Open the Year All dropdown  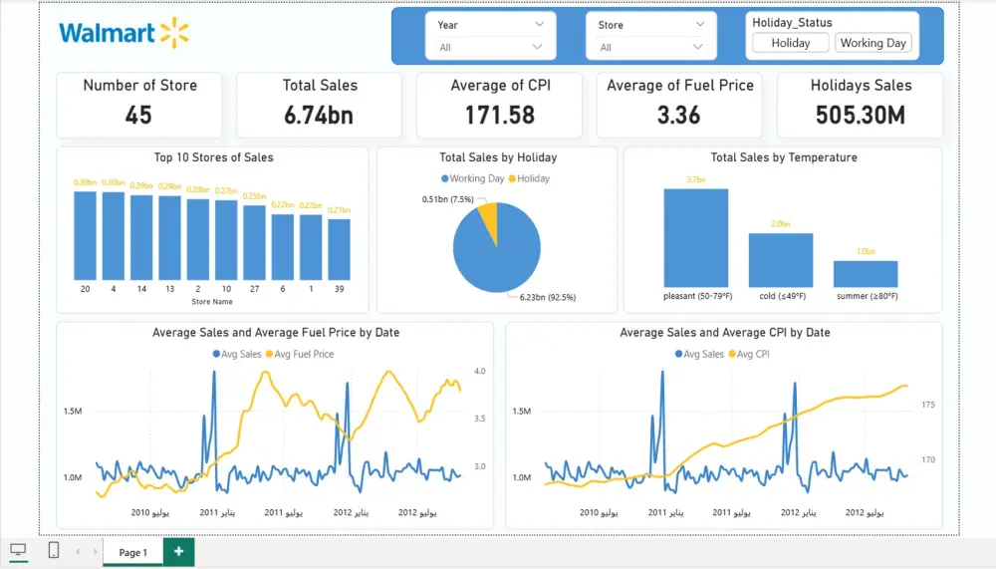coord(490,47)
